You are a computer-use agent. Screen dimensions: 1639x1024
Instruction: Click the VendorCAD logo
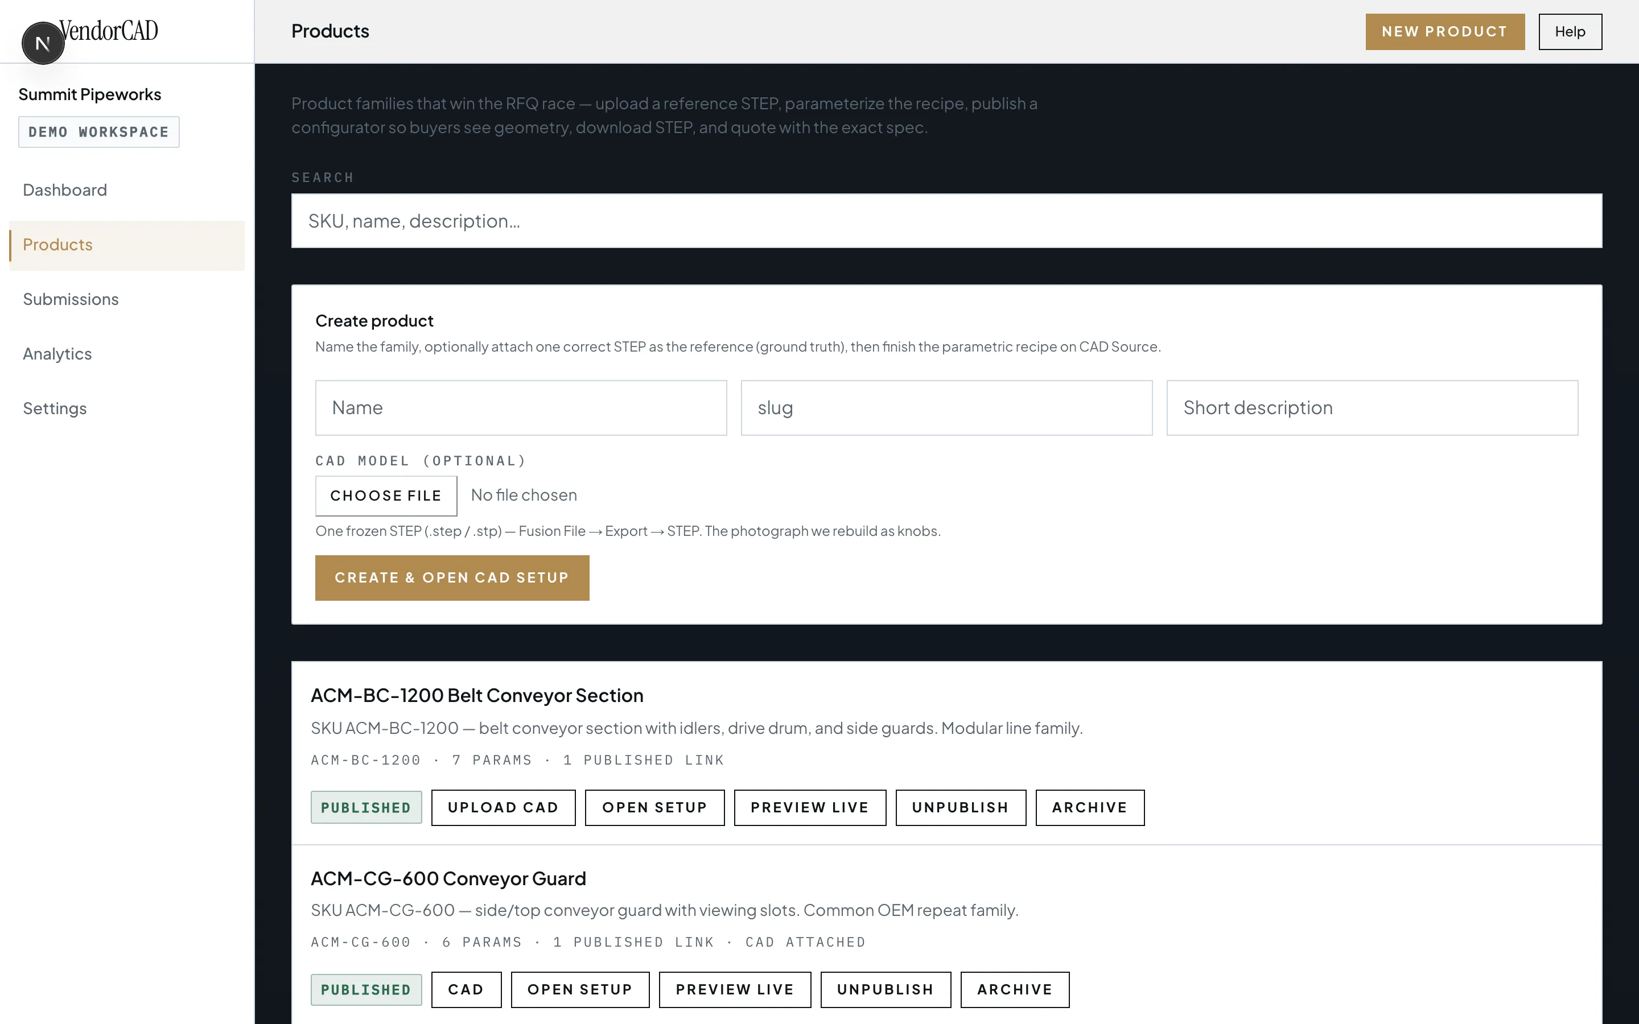(x=108, y=31)
